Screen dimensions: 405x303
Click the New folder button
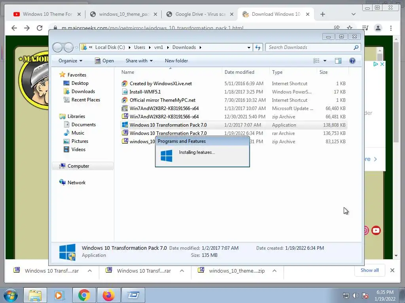coord(176,61)
